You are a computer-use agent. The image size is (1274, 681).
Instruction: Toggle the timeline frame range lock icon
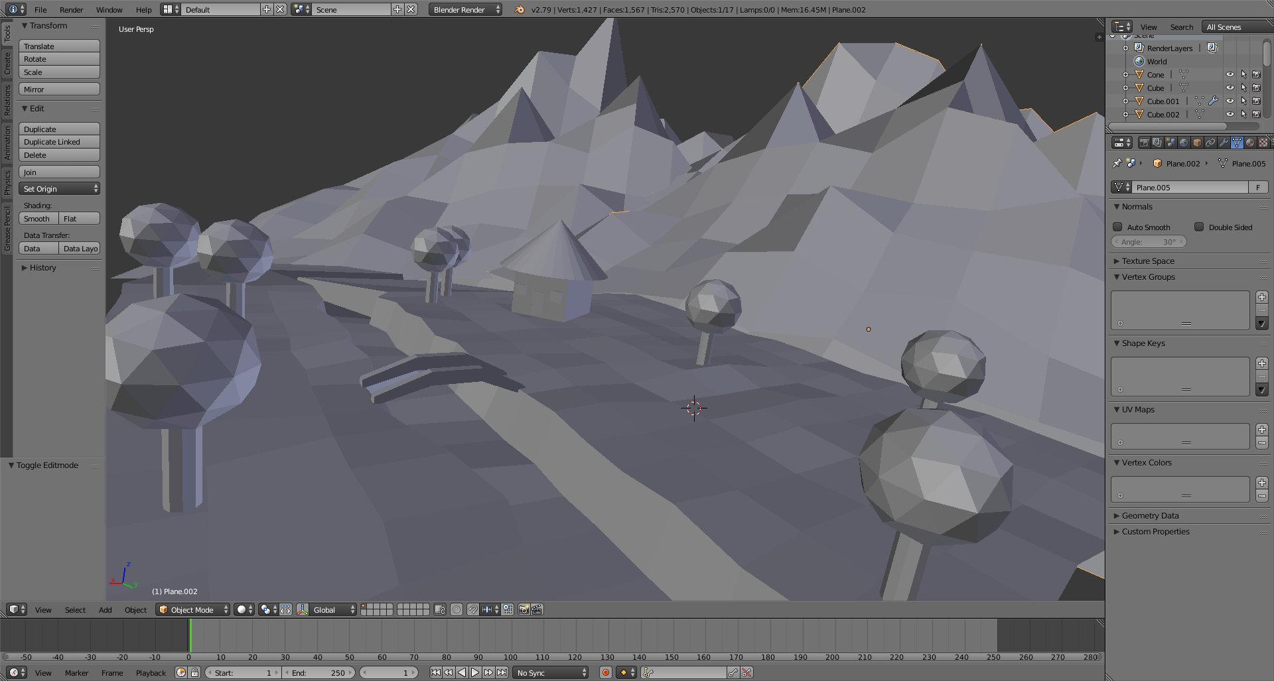click(194, 672)
